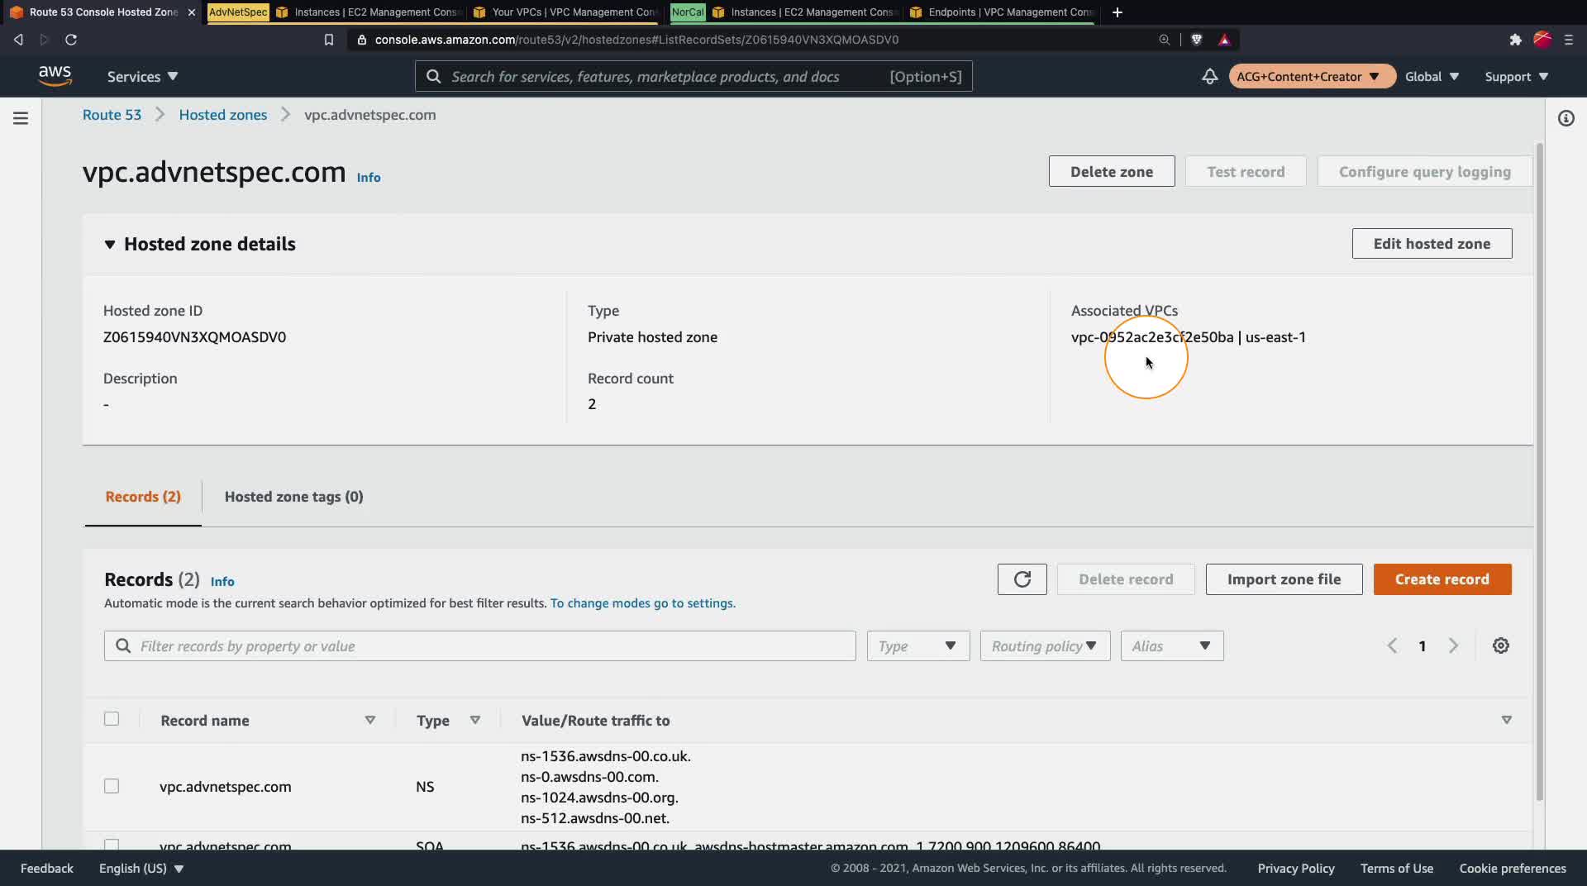Sort by Type column arrow
1587x886 pixels.
pos(475,720)
